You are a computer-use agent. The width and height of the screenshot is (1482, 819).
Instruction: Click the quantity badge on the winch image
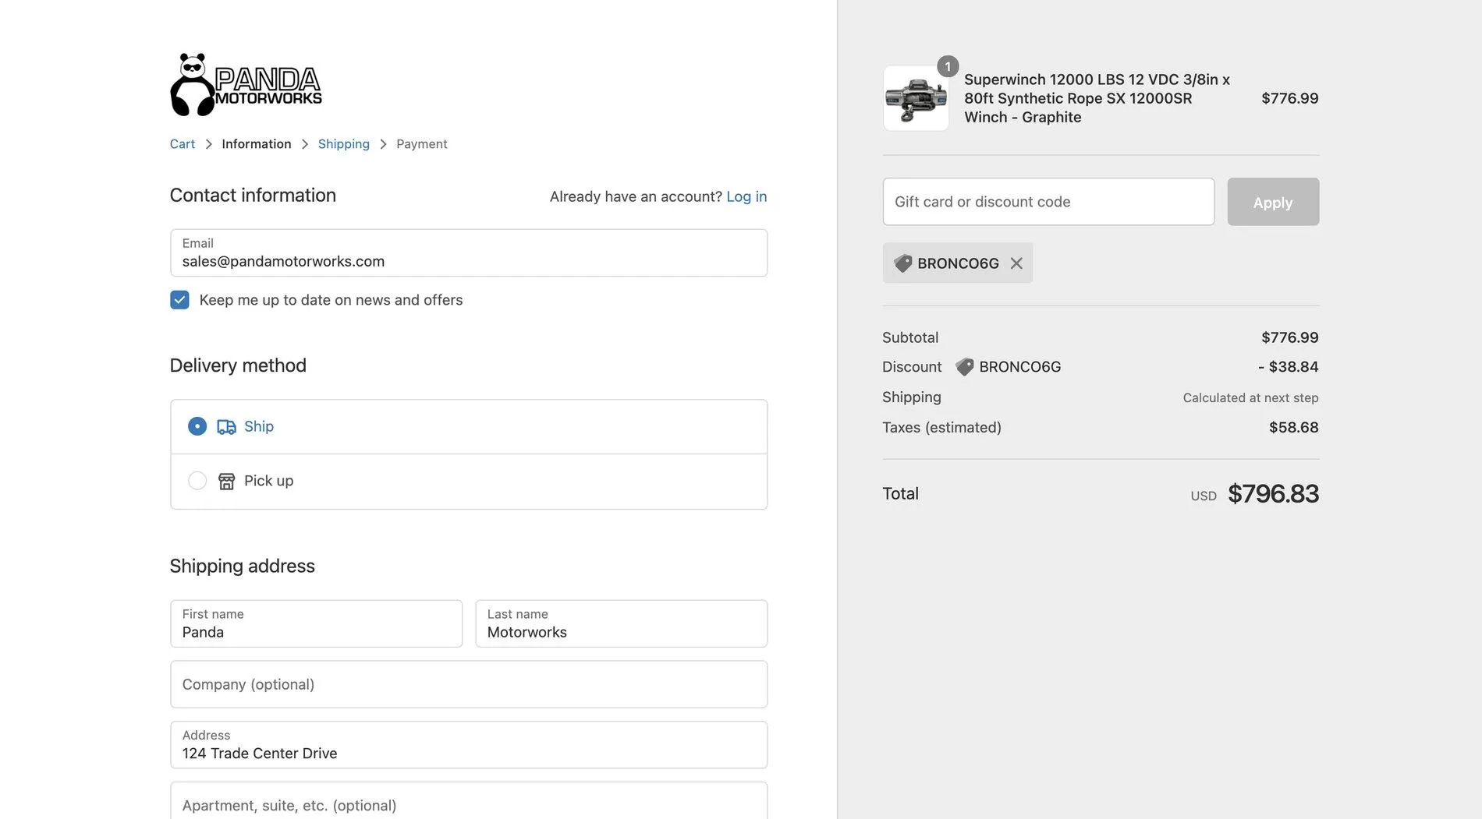[948, 67]
